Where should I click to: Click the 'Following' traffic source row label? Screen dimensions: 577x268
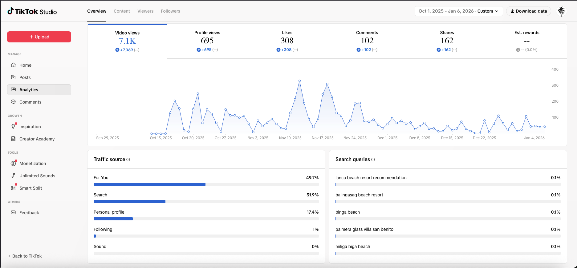point(103,229)
